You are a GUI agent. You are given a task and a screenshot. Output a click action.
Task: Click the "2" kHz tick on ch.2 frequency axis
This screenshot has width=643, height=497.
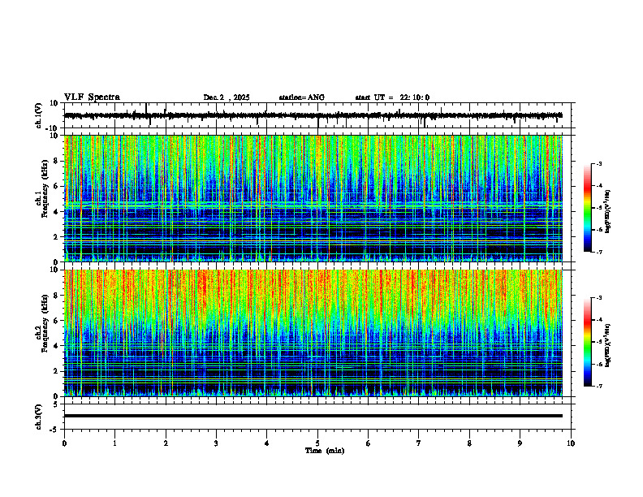[x=56, y=371]
